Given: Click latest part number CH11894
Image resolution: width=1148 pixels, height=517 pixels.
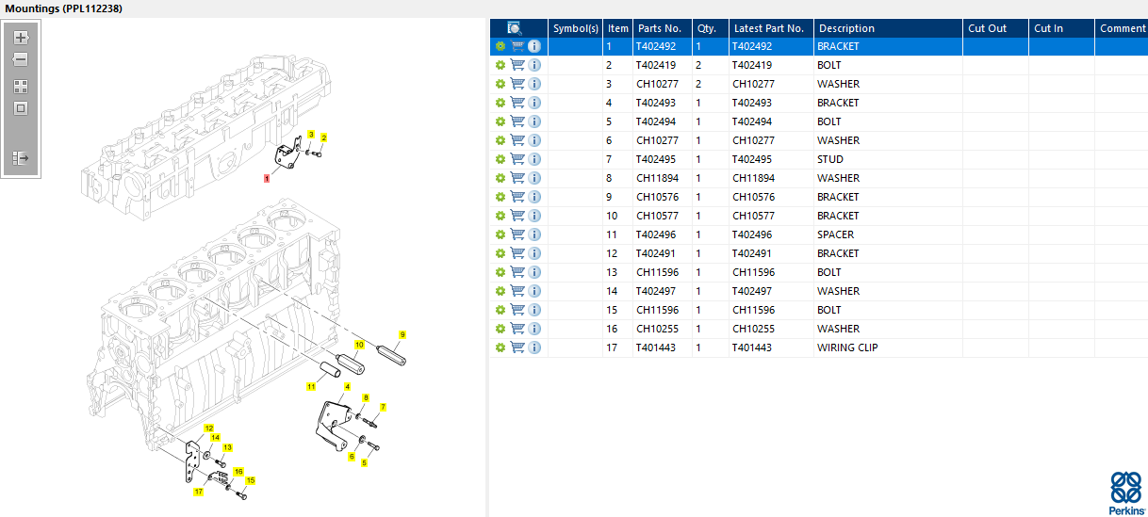Looking at the screenshot, I should point(754,178).
